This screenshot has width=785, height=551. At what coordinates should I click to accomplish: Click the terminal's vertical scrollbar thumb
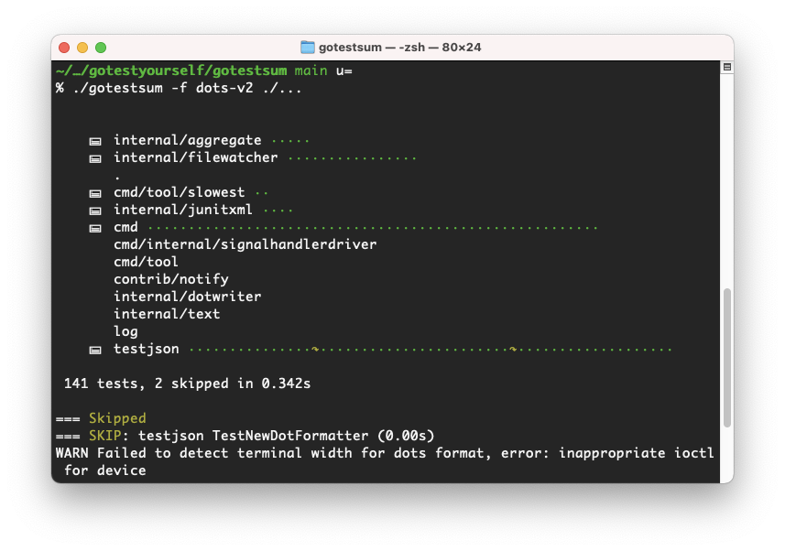click(x=727, y=357)
